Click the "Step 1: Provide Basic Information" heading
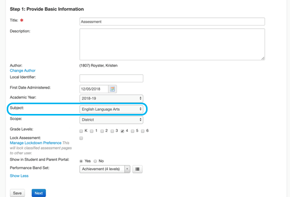The width and height of the screenshot is (290, 197). [47, 9]
